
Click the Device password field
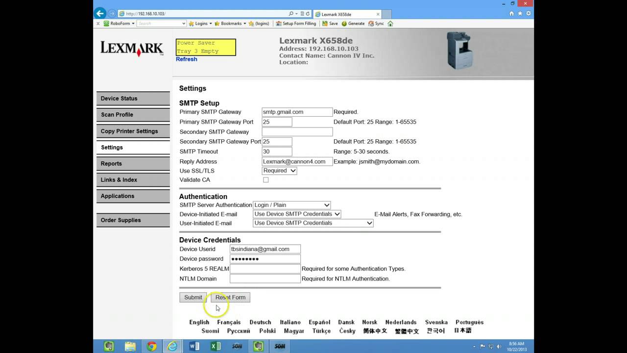(265, 259)
